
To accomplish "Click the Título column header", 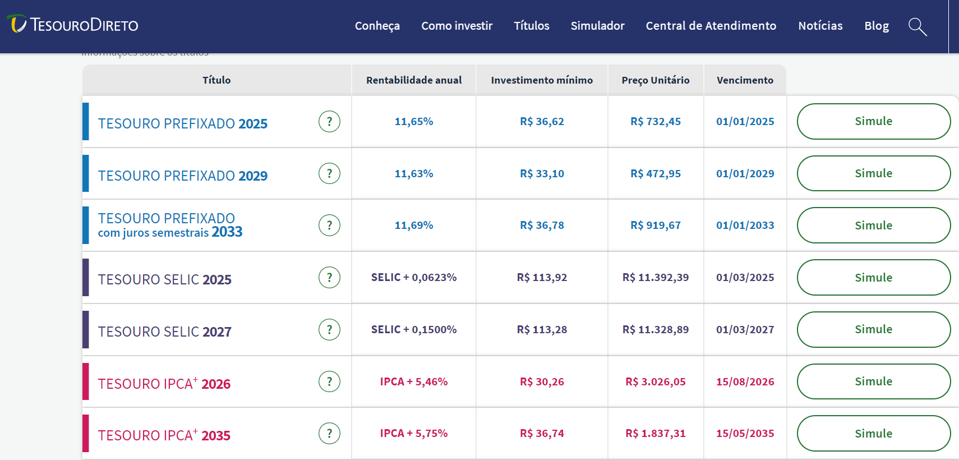I will tap(216, 80).
